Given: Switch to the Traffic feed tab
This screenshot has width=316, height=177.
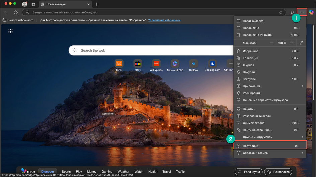Looking at the screenshot, I should click(x=180, y=172).
